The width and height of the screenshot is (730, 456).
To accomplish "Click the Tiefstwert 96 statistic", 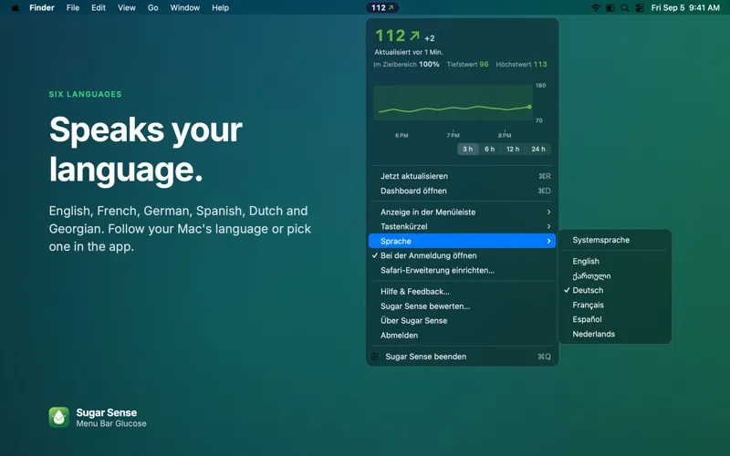I will click(467, 64).
